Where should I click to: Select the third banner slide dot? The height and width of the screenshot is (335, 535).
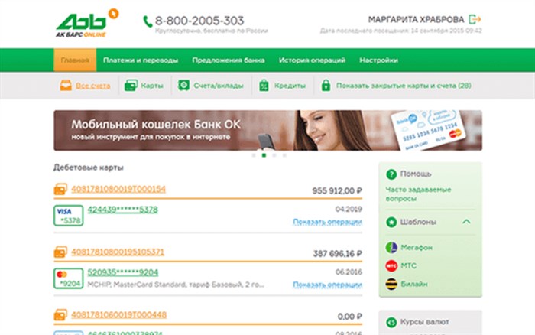click(x=274, y=155)
